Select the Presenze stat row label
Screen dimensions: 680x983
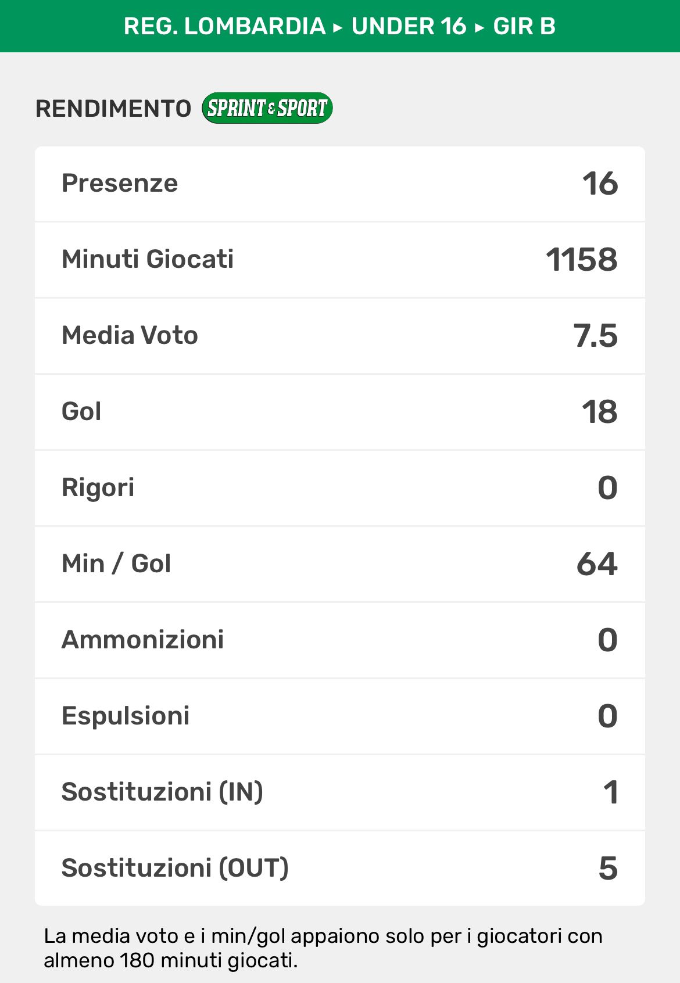120,184
